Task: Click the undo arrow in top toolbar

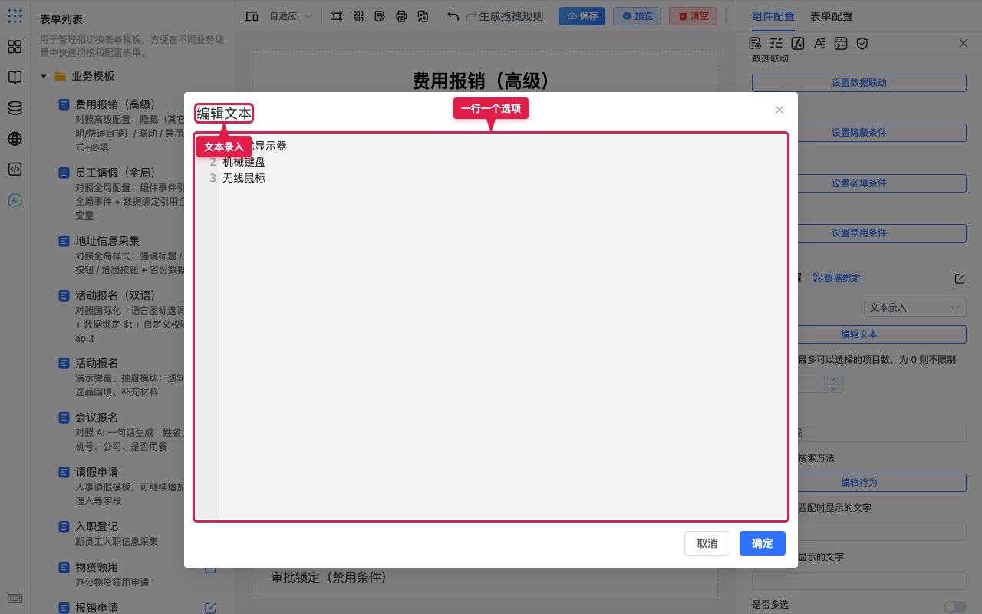Action: click(x=453, y=16)
